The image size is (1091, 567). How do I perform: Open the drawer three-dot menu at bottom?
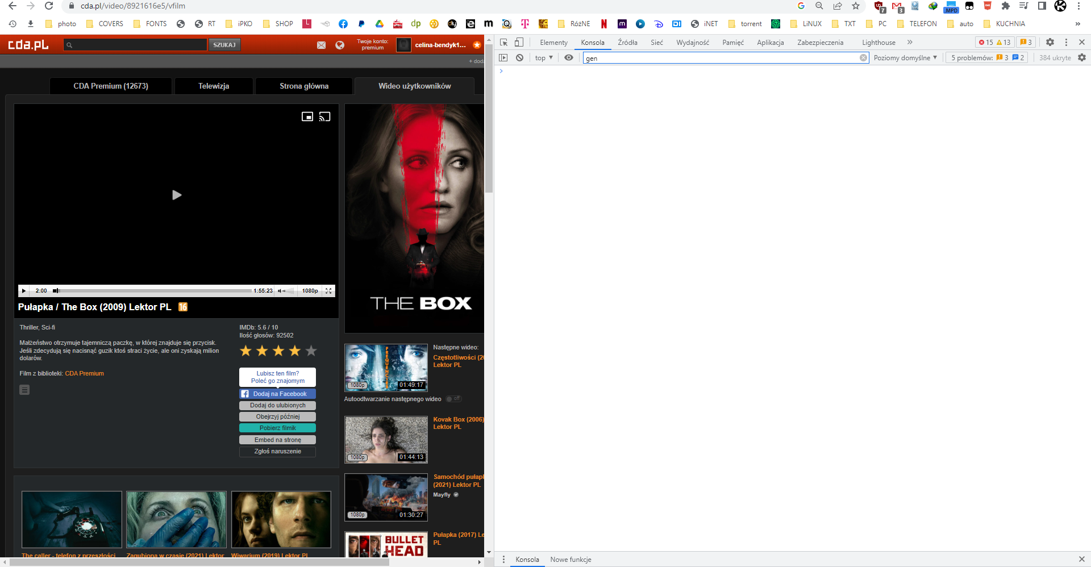pos(503,560)
